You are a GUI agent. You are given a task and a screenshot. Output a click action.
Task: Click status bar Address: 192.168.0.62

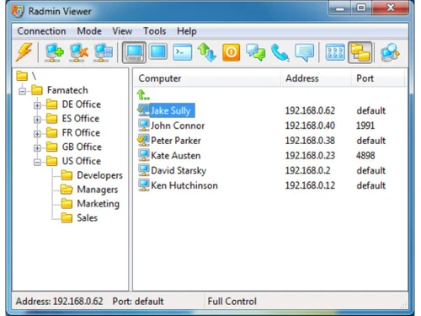(x=59, y=301)
